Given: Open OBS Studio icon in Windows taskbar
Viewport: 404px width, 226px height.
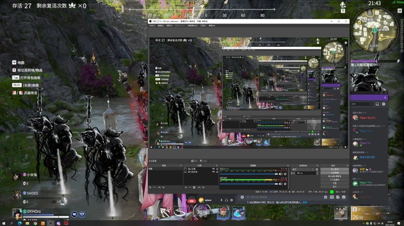Looking at the screenshot, I should click(x=50, y=223).
